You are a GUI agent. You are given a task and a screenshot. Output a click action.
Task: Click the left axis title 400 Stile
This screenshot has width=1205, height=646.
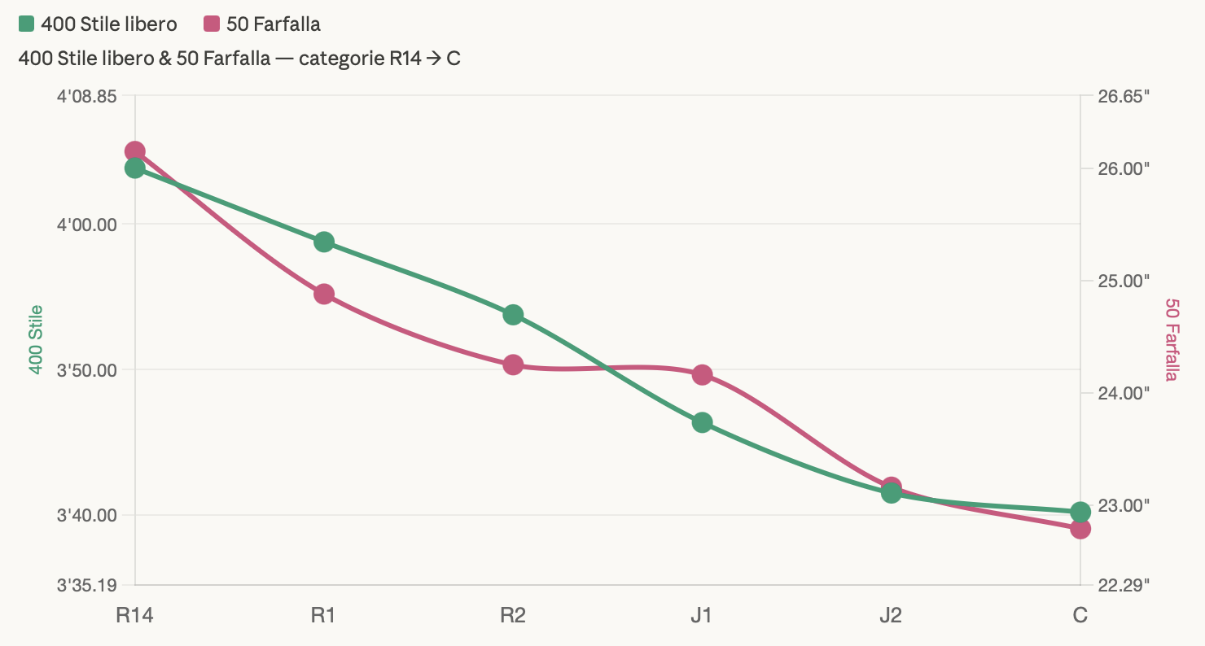36,340
